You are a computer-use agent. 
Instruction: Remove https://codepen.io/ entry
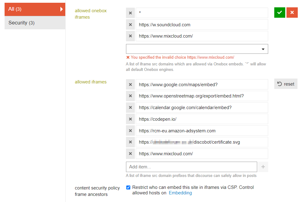[130, 119]
